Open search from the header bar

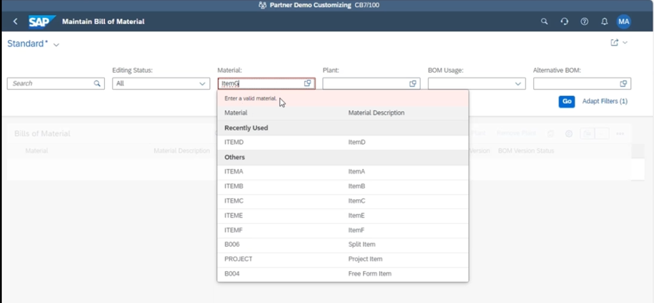pos(544,22)
